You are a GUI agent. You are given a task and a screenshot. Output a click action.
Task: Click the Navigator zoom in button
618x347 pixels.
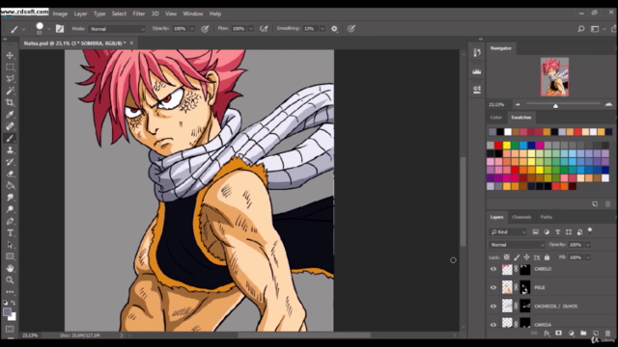[608, 104]
